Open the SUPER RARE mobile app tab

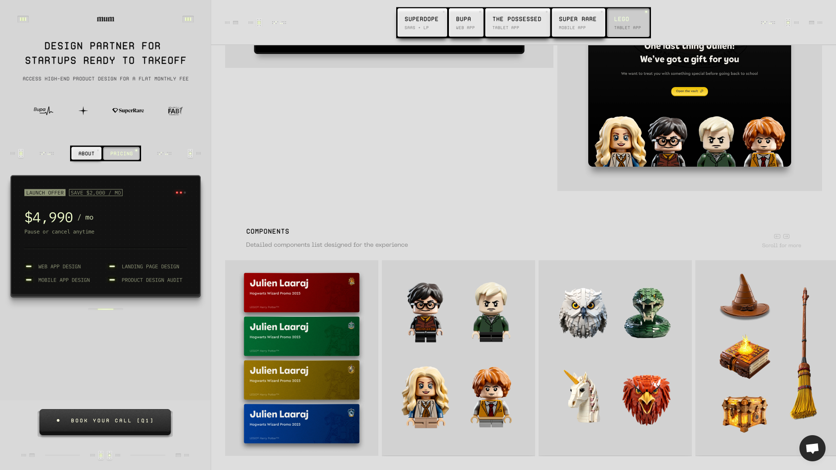578,23
